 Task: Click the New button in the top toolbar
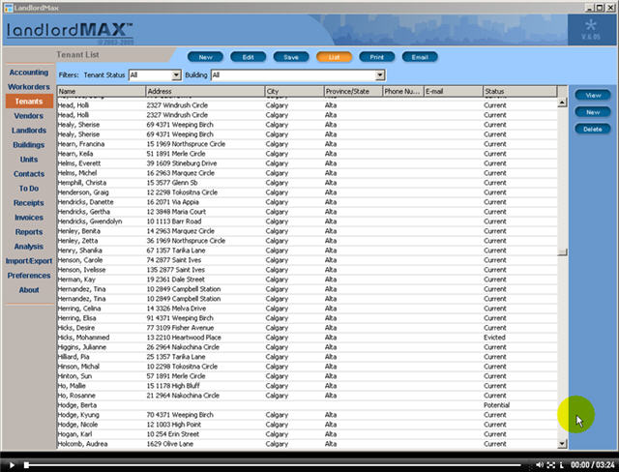pos(205,57)
